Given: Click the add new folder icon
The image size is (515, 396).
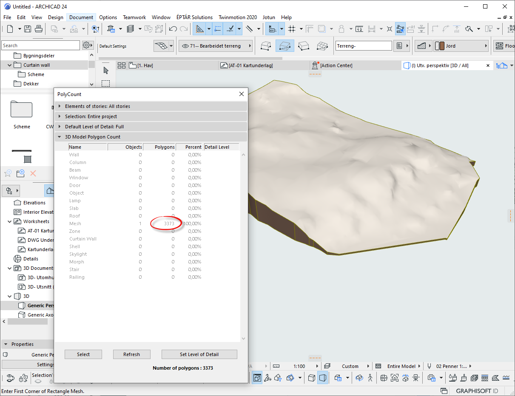Looking at the screenshot, I should pyautogui.click(x=20, y=173).
